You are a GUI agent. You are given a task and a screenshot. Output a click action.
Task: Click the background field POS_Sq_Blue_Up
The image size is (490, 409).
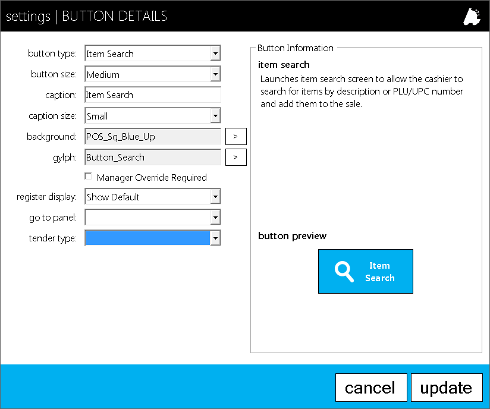point(153,137)
